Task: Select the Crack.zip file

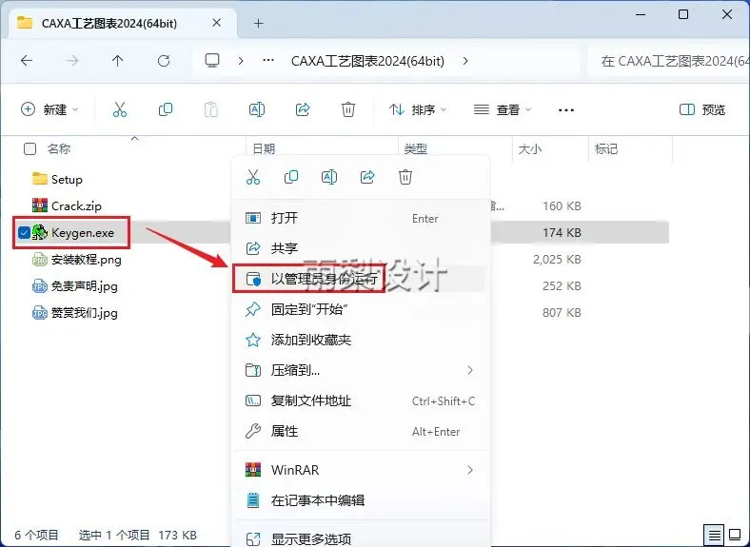Action: (76, 206)
